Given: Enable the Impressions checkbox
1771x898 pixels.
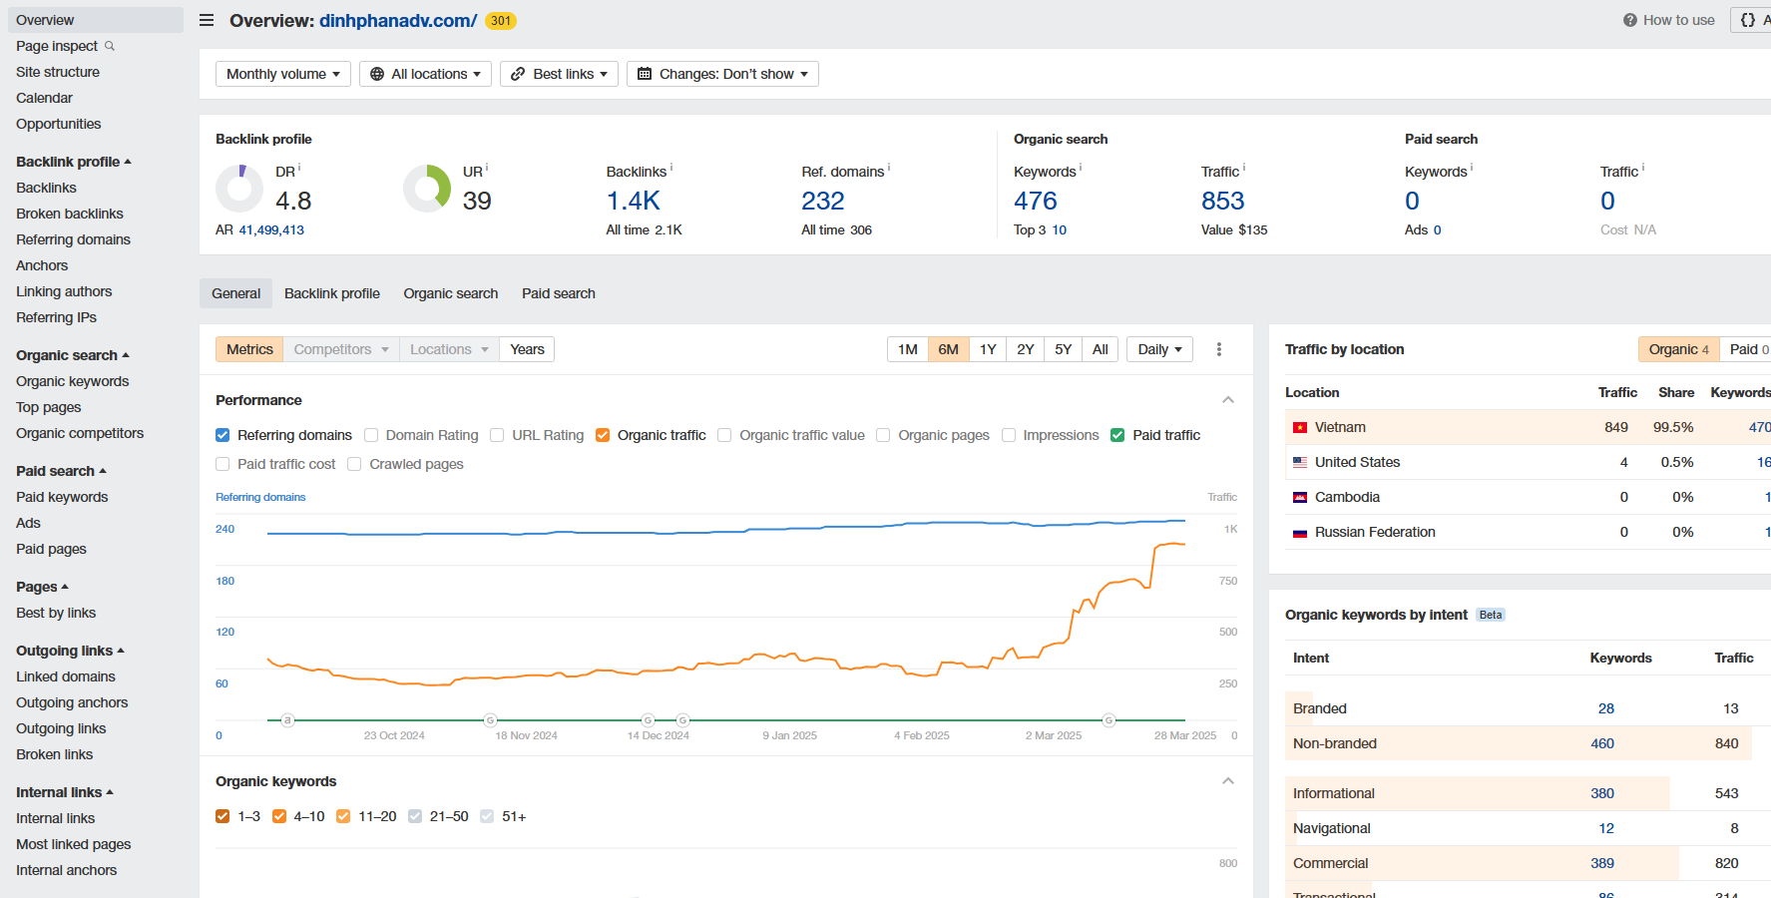Looking at the screenshot, I should (1009, 435).
